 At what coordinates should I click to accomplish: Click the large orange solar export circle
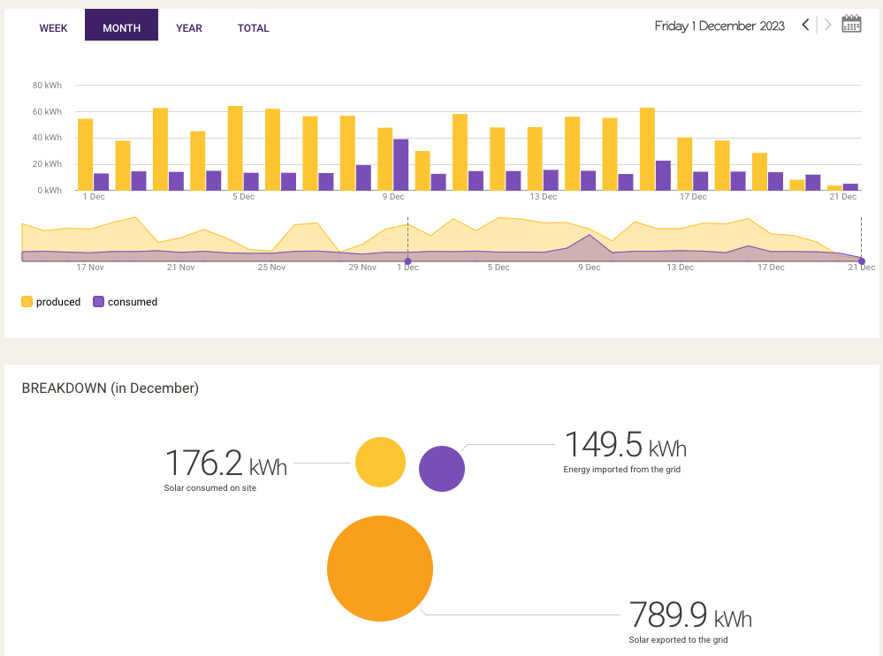pos(380,569)
